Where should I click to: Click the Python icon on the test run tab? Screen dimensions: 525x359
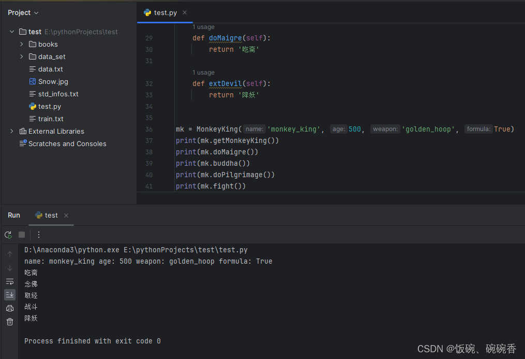point(39,215)
